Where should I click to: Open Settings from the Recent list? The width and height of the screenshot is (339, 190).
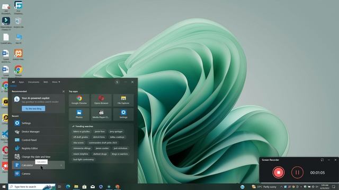point(38,123)
